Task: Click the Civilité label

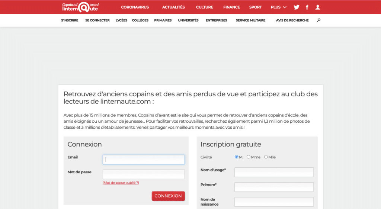Action: click(206, 157)
